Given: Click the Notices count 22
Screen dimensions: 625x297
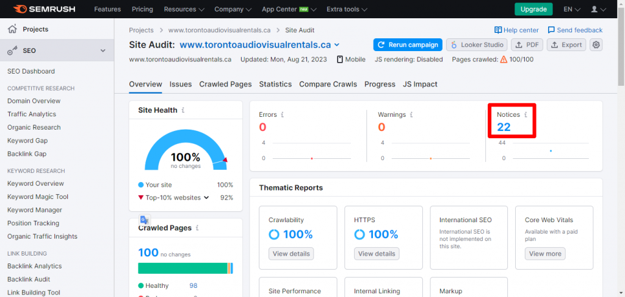Looking at the screenshot, I should tap(504, 127).
